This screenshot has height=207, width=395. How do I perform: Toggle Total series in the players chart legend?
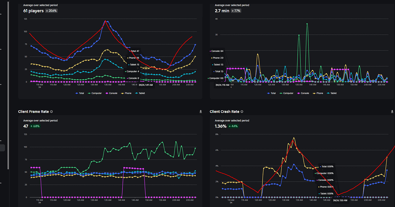pos(80,93)
